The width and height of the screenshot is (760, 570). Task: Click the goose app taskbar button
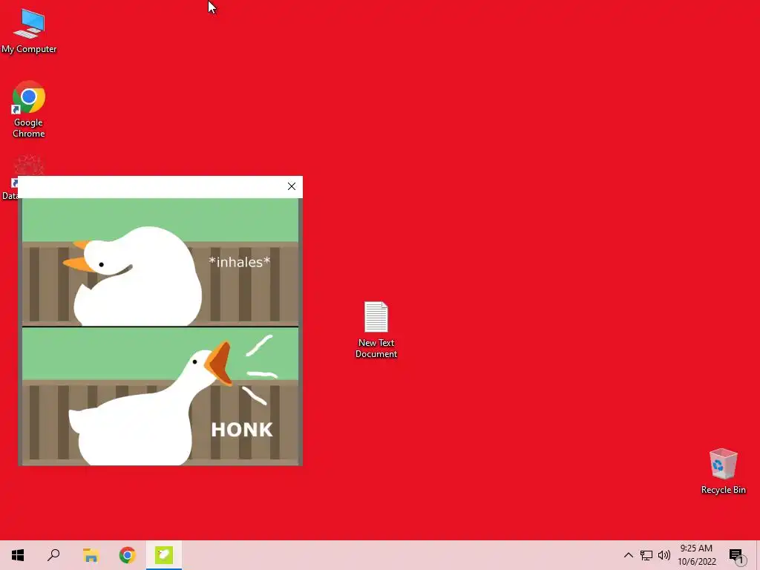click(x=164, y=555)
